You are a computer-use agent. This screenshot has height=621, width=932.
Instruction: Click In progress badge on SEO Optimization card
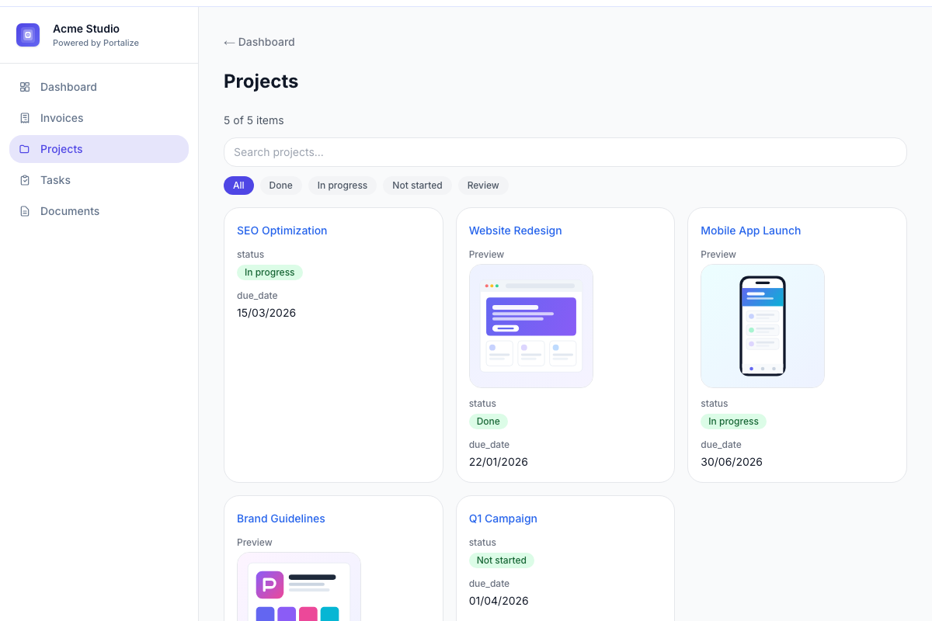click(270, 272)
